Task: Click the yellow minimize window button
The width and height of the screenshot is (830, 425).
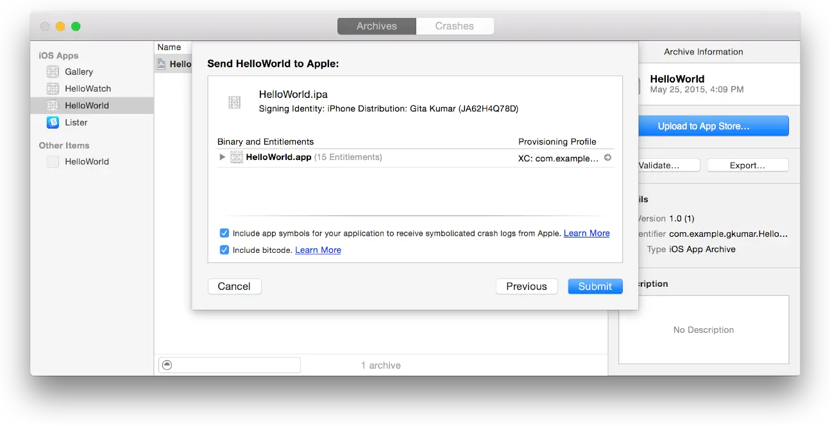Action: [x=60, y=26]
